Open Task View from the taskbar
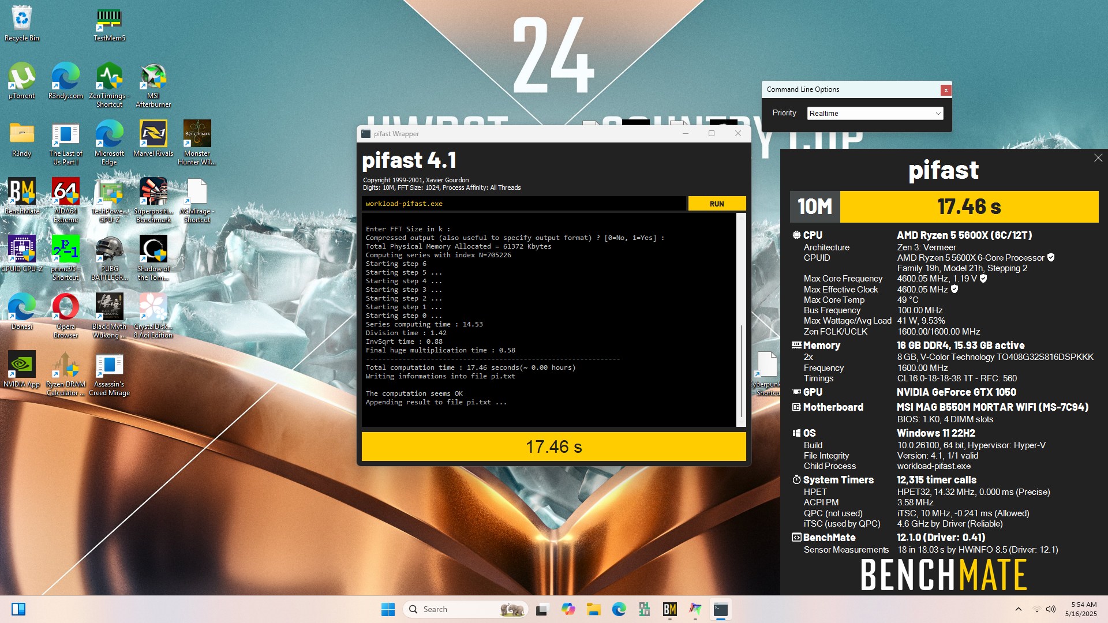Image resolution: width=1108 pixels, height=623 pixels. coord(541,609)
